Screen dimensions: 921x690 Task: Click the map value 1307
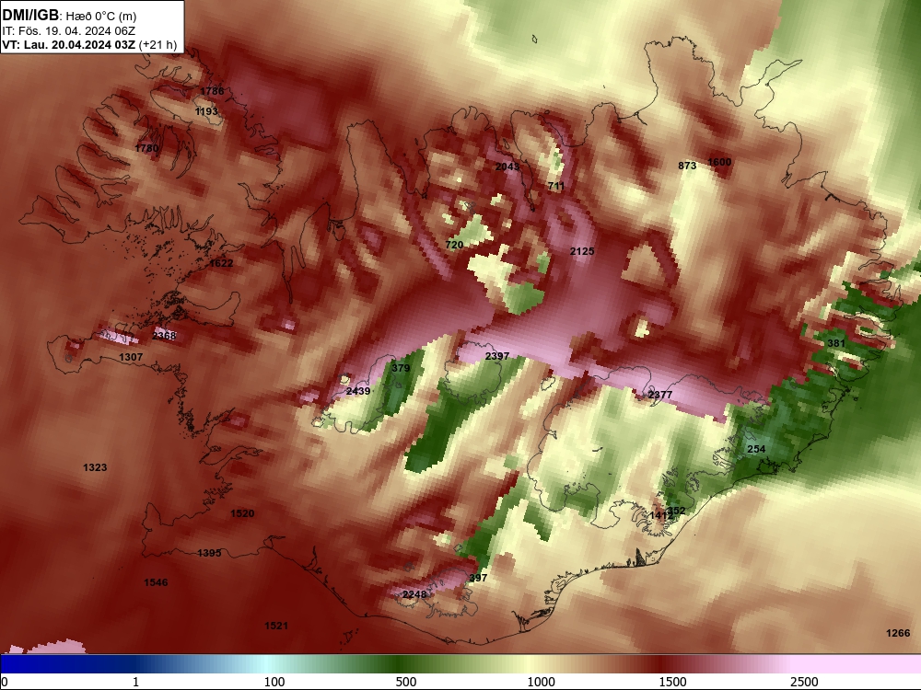pyautogui.click(x=131, y=357)
